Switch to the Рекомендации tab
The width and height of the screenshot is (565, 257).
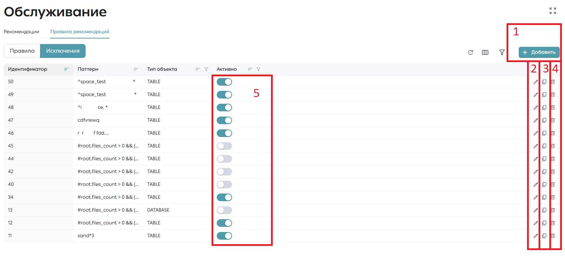[22, 32]
